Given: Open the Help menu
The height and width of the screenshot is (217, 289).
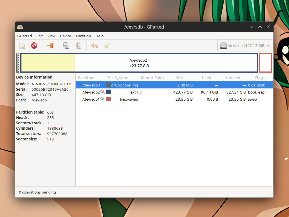Looking at the screenshot, I should click(x=99, y=36).
